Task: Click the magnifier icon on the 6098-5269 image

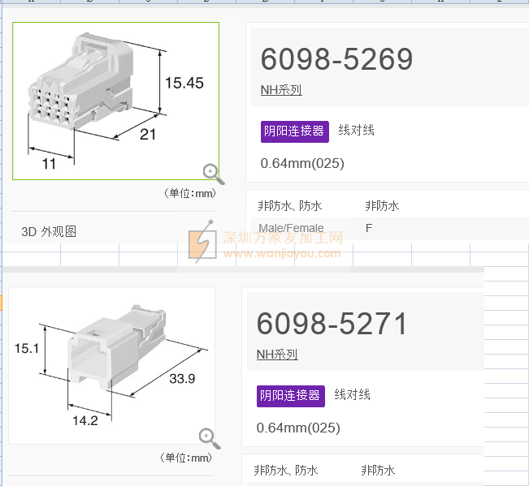Action: click(x=213, y=173)
